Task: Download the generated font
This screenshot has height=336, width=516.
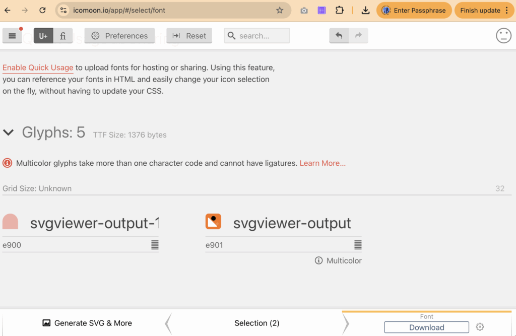Action: coord(426,327)
